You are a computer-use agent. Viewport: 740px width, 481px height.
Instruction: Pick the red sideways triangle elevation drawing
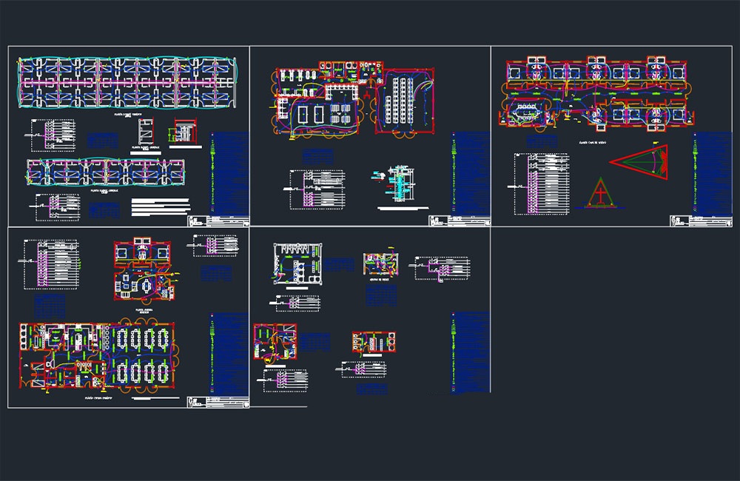(x=639, y=162)
